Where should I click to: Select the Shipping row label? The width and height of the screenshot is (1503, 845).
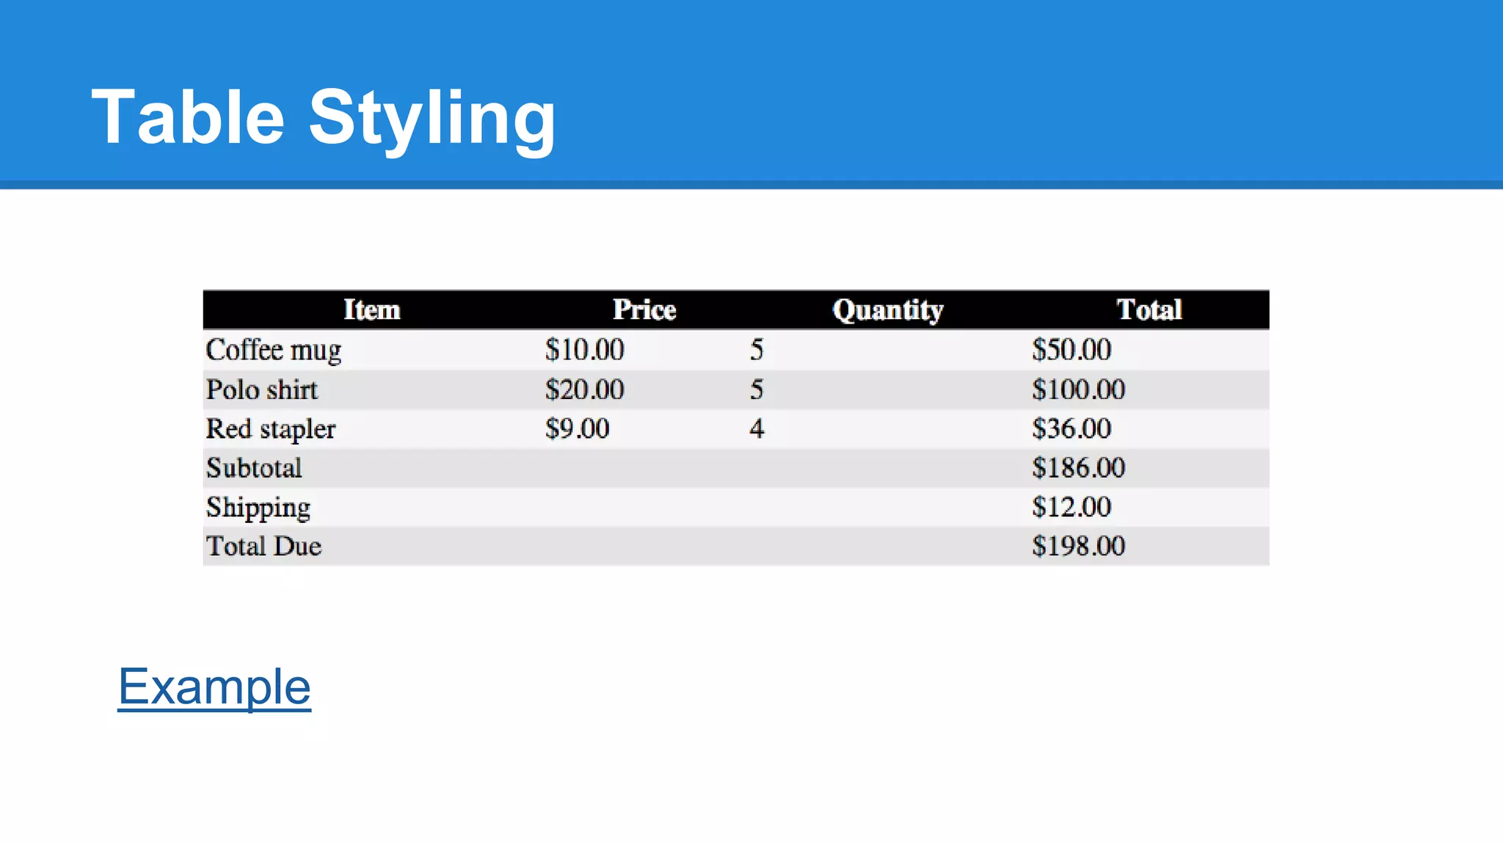pos(258,507)
